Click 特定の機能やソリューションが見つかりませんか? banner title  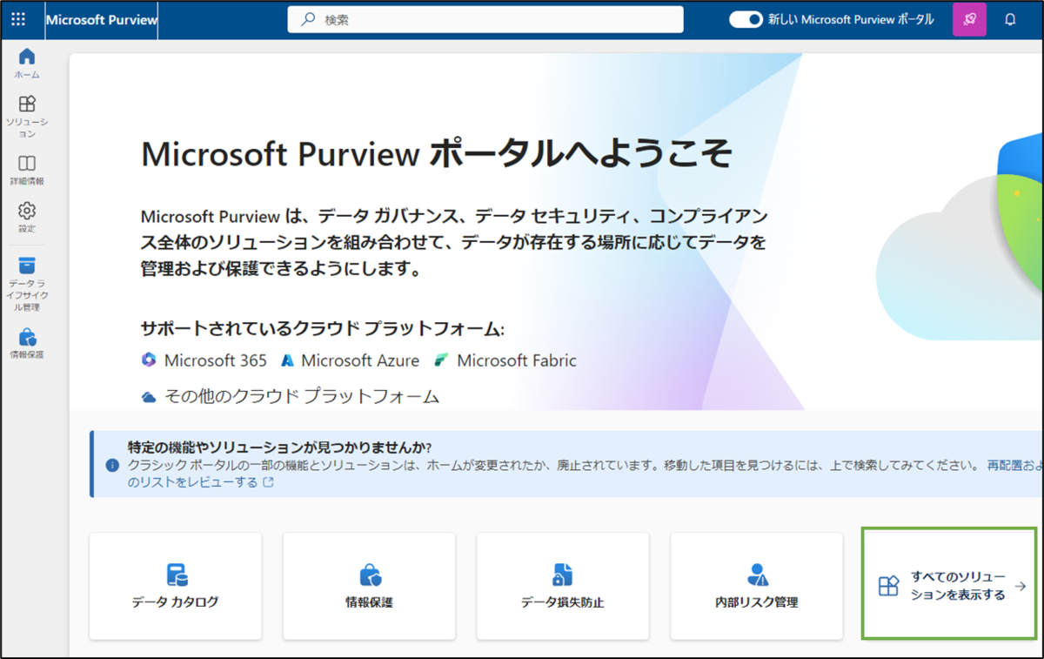280,447
